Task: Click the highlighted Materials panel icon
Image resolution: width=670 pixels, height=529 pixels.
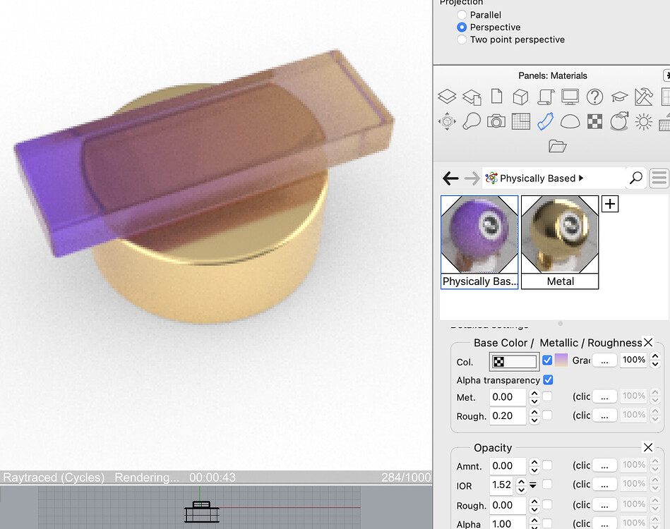Action: (x=545, y=121)
